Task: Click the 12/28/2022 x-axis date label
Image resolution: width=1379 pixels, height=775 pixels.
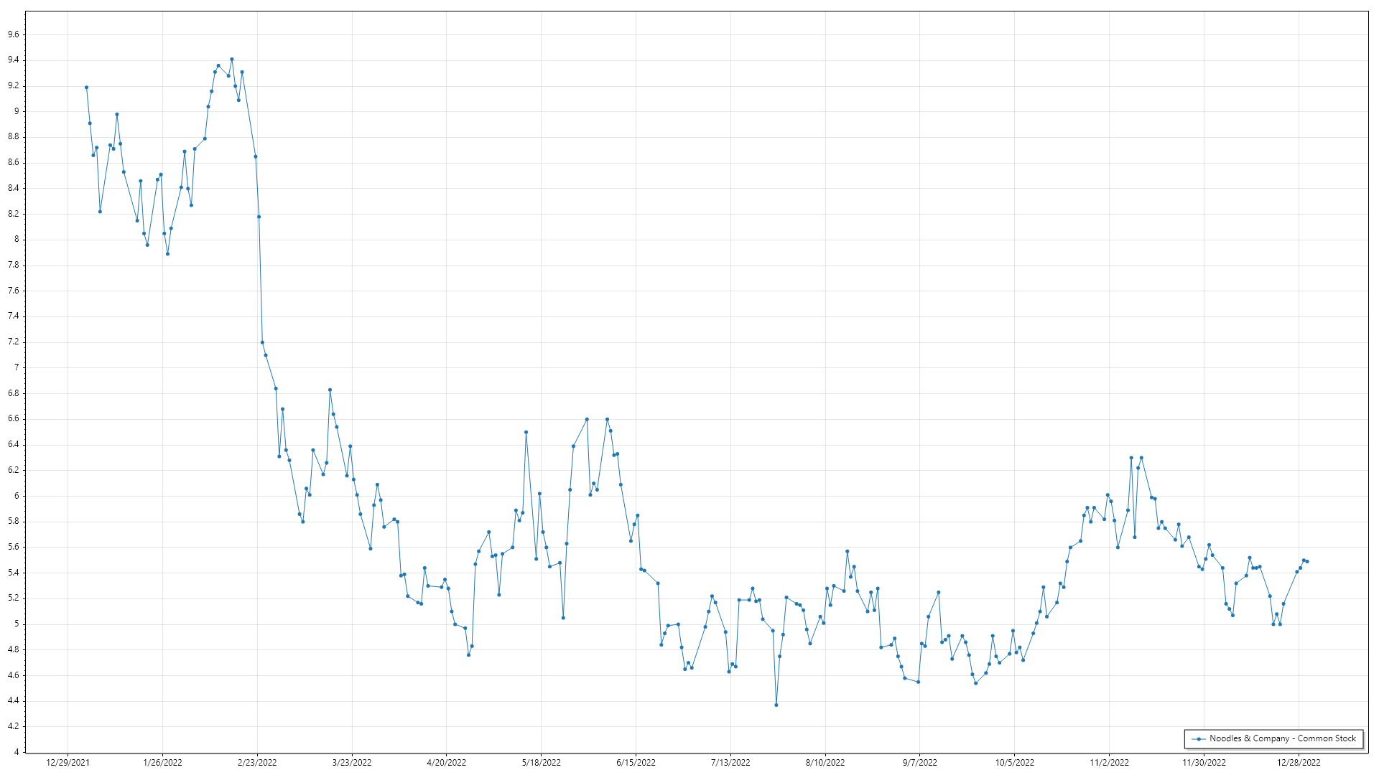Action: pos(1298,762)
